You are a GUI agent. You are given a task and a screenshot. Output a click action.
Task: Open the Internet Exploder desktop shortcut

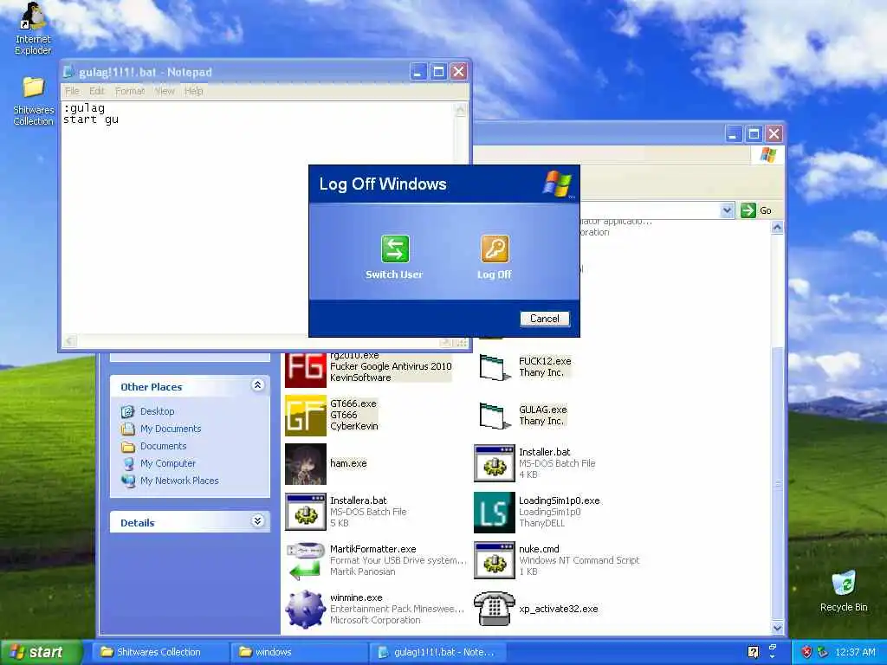[x=33, y=29]
